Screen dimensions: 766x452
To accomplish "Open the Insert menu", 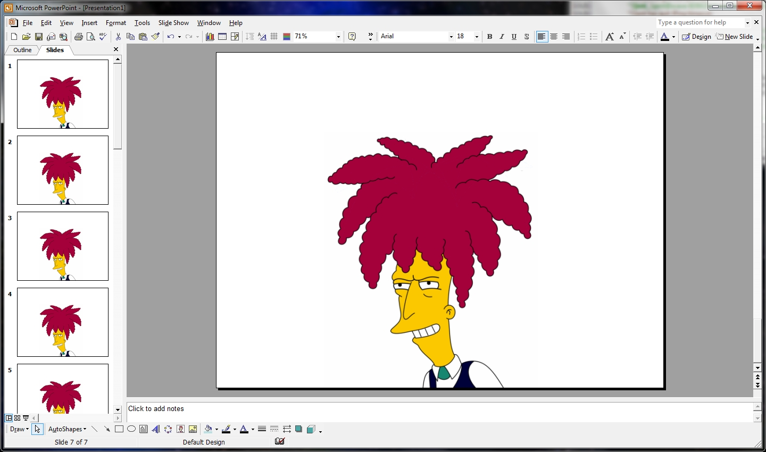I will (x=89, y=23).
